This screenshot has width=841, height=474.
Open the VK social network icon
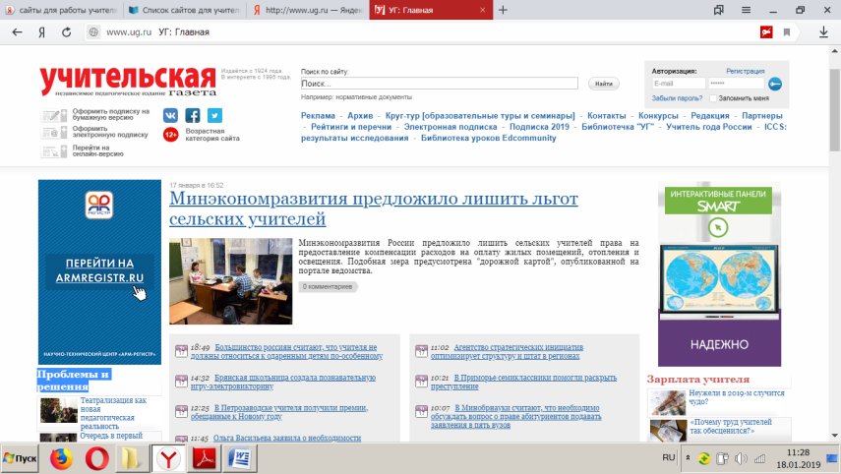(x=170, y=115)
